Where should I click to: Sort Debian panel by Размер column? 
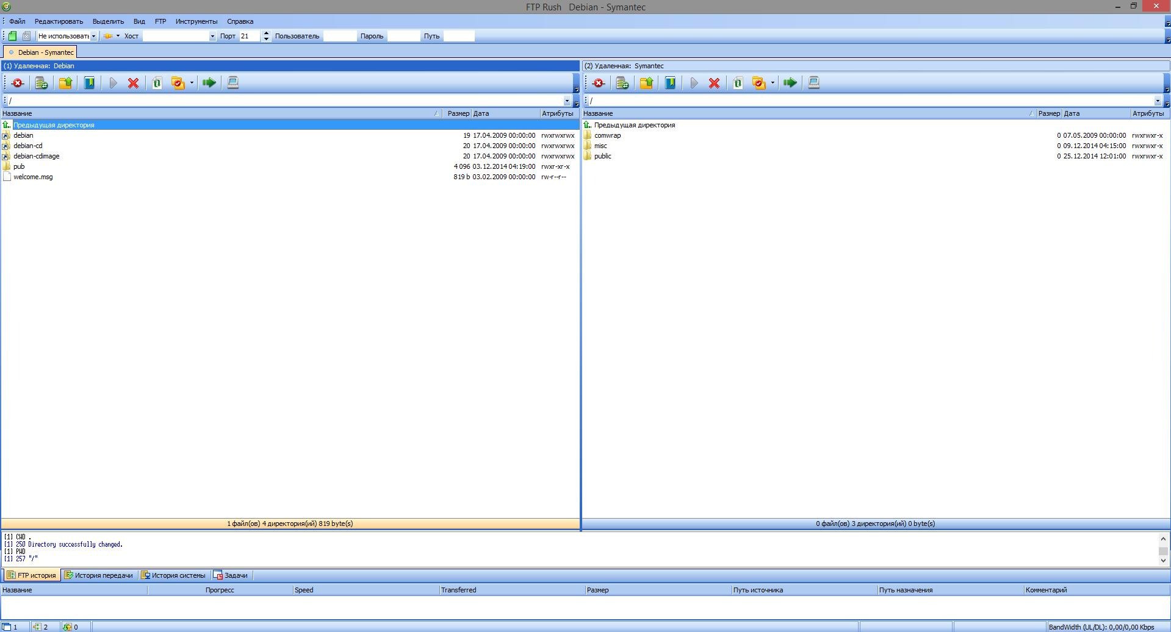coord(458,113)
